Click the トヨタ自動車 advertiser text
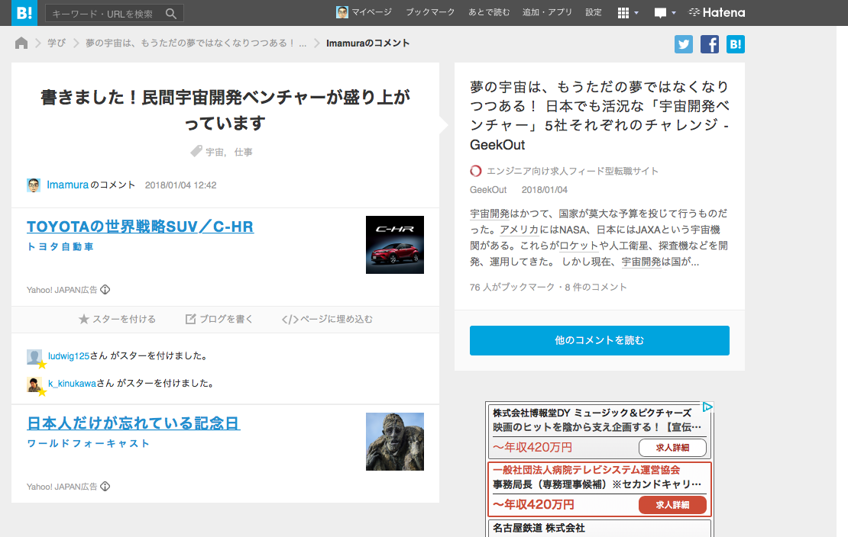 (x=60, y=247)
